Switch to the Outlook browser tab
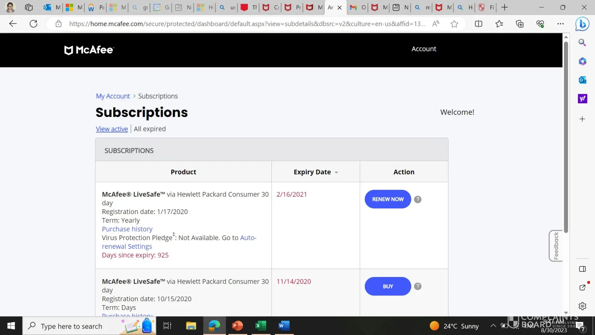Image resolution: width=595 pixels, height=335 pixels. [52, 7]
